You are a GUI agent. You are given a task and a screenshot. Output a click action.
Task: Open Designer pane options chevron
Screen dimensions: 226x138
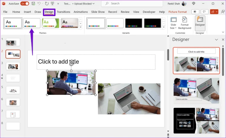(x=216, y=40)
